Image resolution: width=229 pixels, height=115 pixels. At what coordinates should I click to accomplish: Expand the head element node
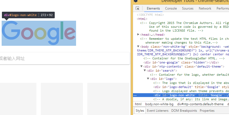click(138, 34)
